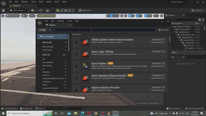The width and height of the screenshot is (206, 116).
Task: Open Plugins window Settings
Action: 163,30
